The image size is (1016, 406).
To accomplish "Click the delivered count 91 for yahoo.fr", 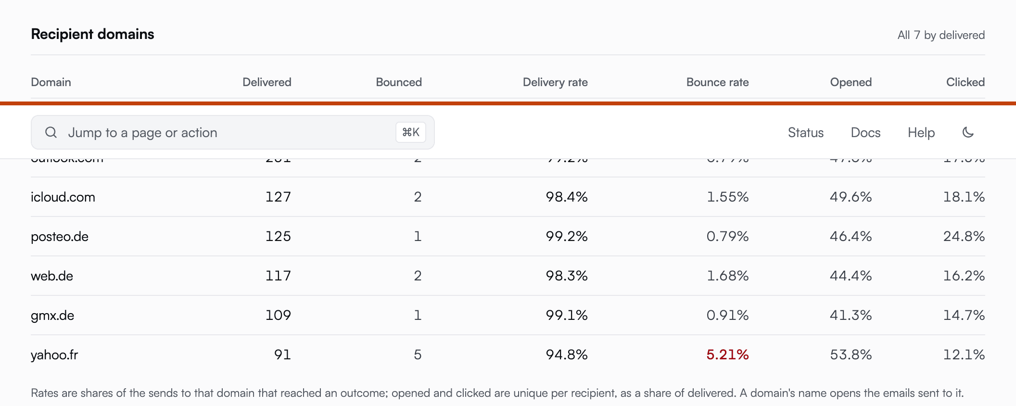I will [x=282, y=355].
